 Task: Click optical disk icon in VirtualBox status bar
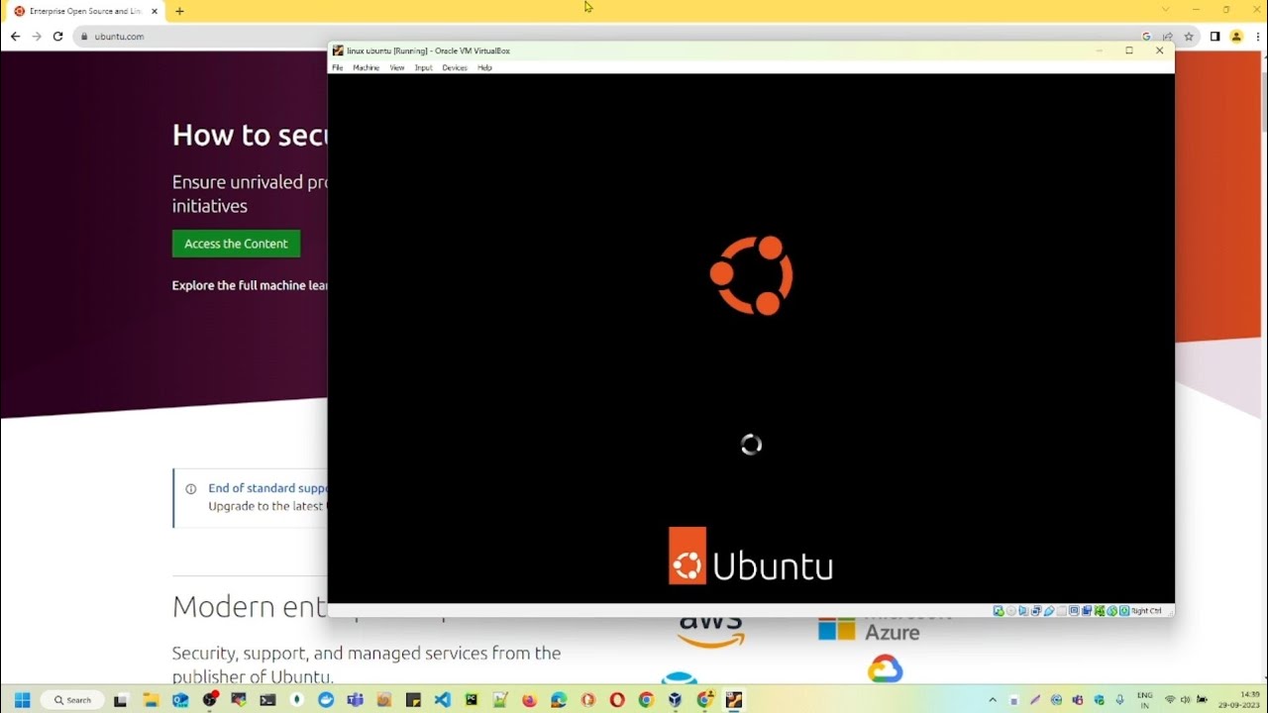click(1011, 611)
